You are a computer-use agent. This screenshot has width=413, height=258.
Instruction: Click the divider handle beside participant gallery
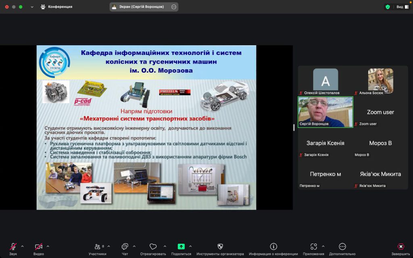294,127
